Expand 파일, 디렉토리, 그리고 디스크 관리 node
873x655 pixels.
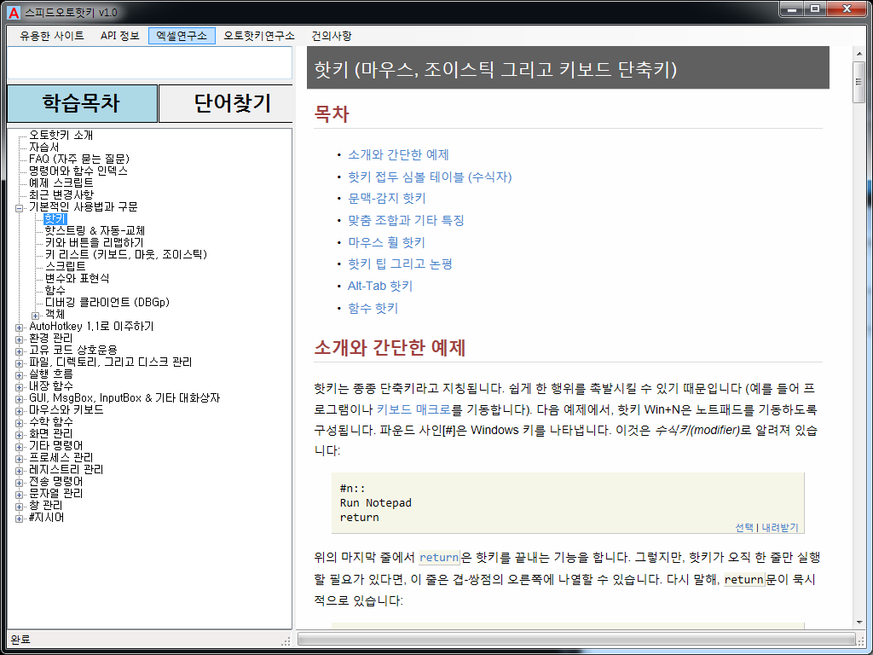click(19, 363)
